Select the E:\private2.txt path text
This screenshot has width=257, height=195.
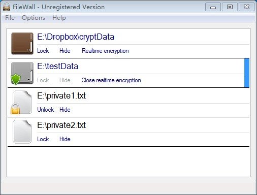[x=61, y=125]
